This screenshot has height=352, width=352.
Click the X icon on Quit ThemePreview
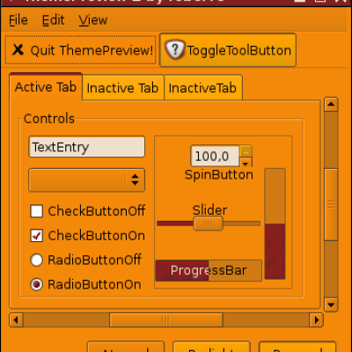pos(18,50)
